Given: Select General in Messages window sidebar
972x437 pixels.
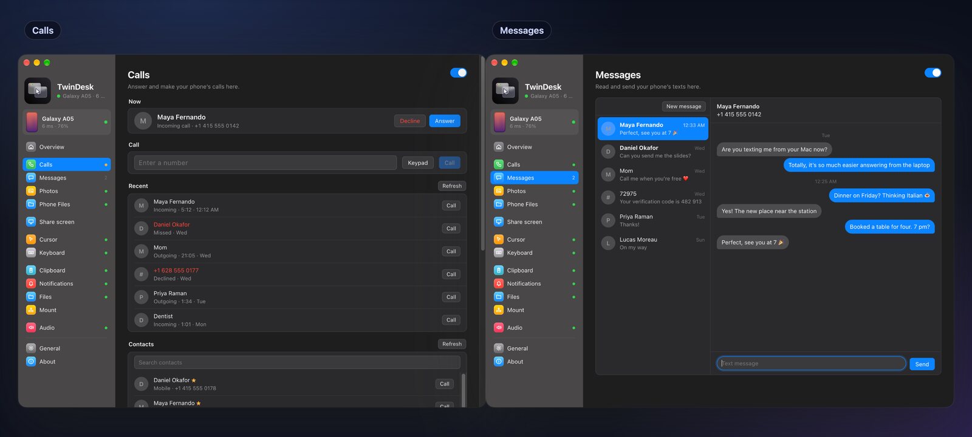Looking at the screenshot, I should (535, 348).
